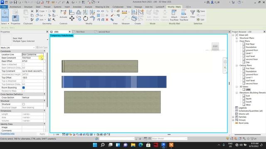266x149 pixels.
Task: Switch to the Manage ribbon tab
Action: click(x=138, y=7)
